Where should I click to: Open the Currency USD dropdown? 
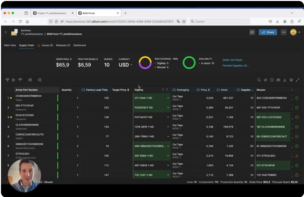(125, 65)
